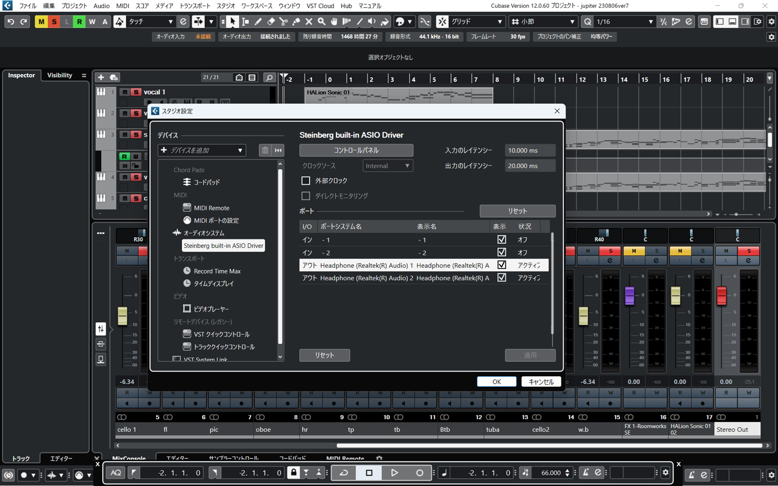This screenshot has width=778, height=486.
Task: Click the 出力のレイテンシー value 20.000 ms
Action: tap(530, 166)
